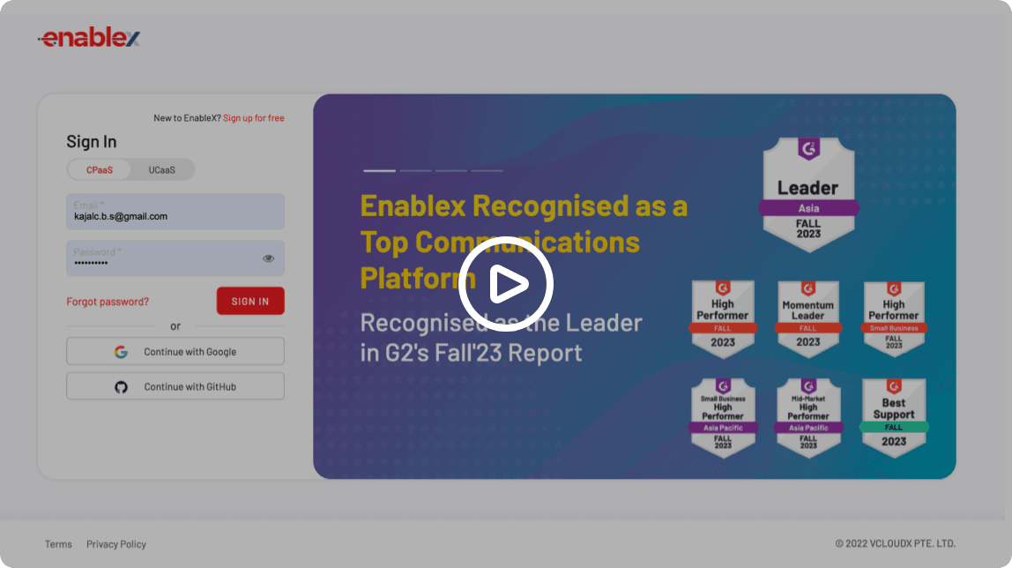Select third carousel slide indicator
The height and width of the screenshot is (568, 1012).
[451, 170]
